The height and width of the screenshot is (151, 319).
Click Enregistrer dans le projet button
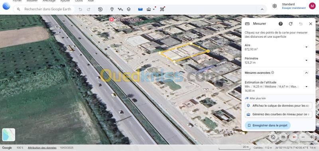point(268,126)
